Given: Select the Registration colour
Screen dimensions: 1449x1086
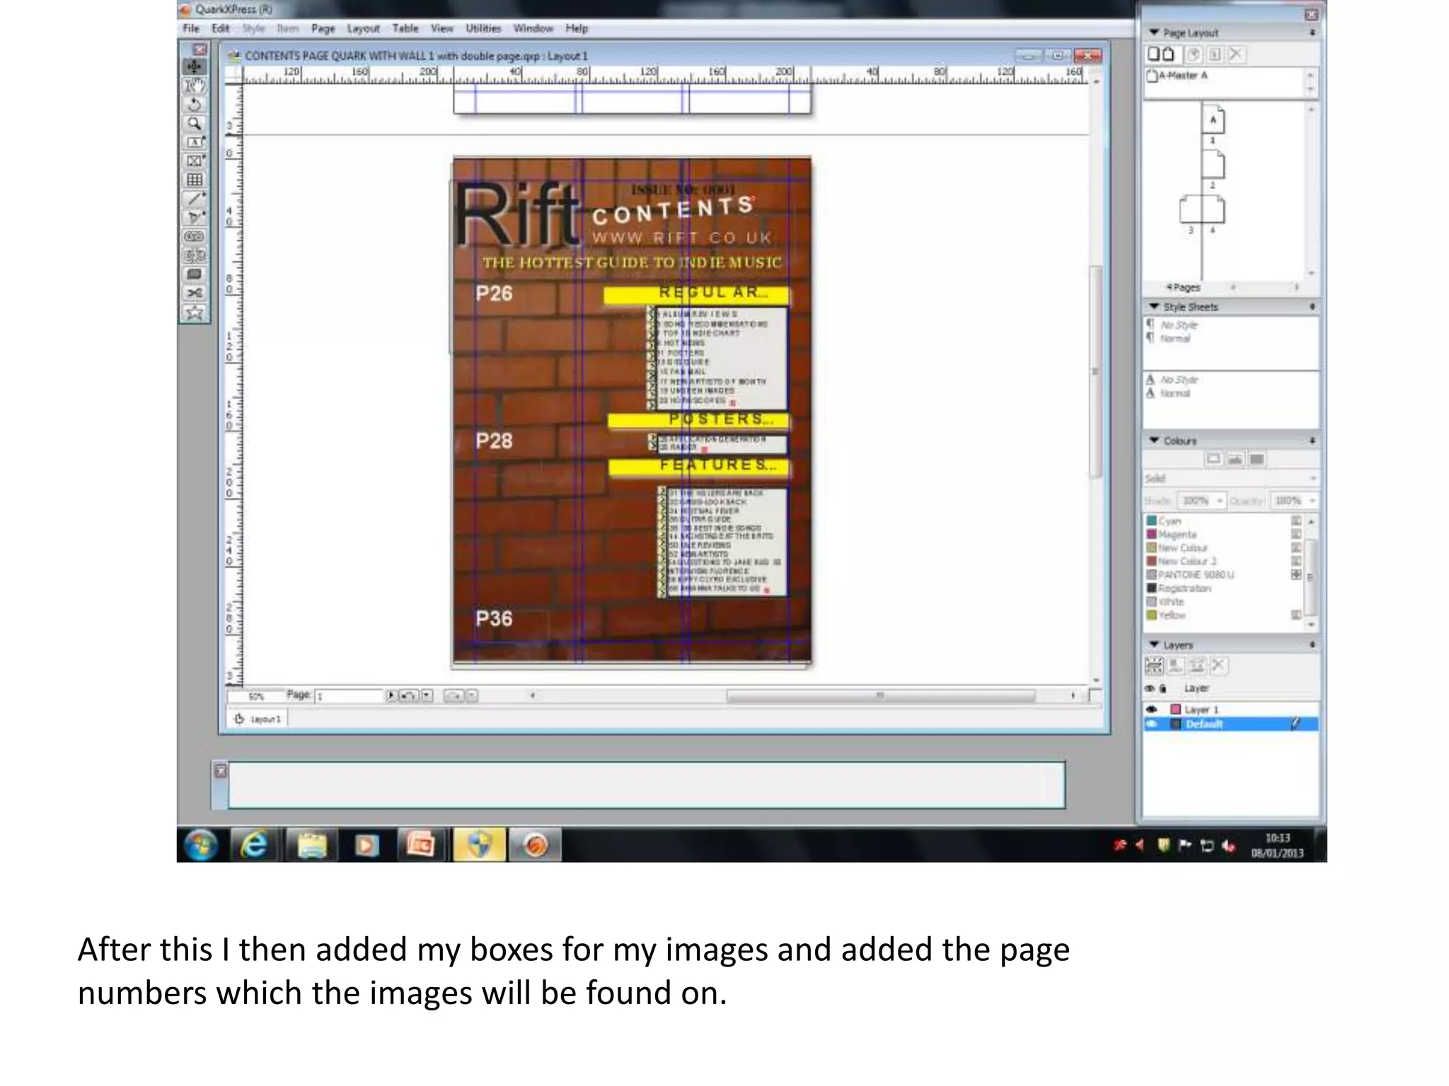Looking at the screenshot, I should coord(1184,588).
